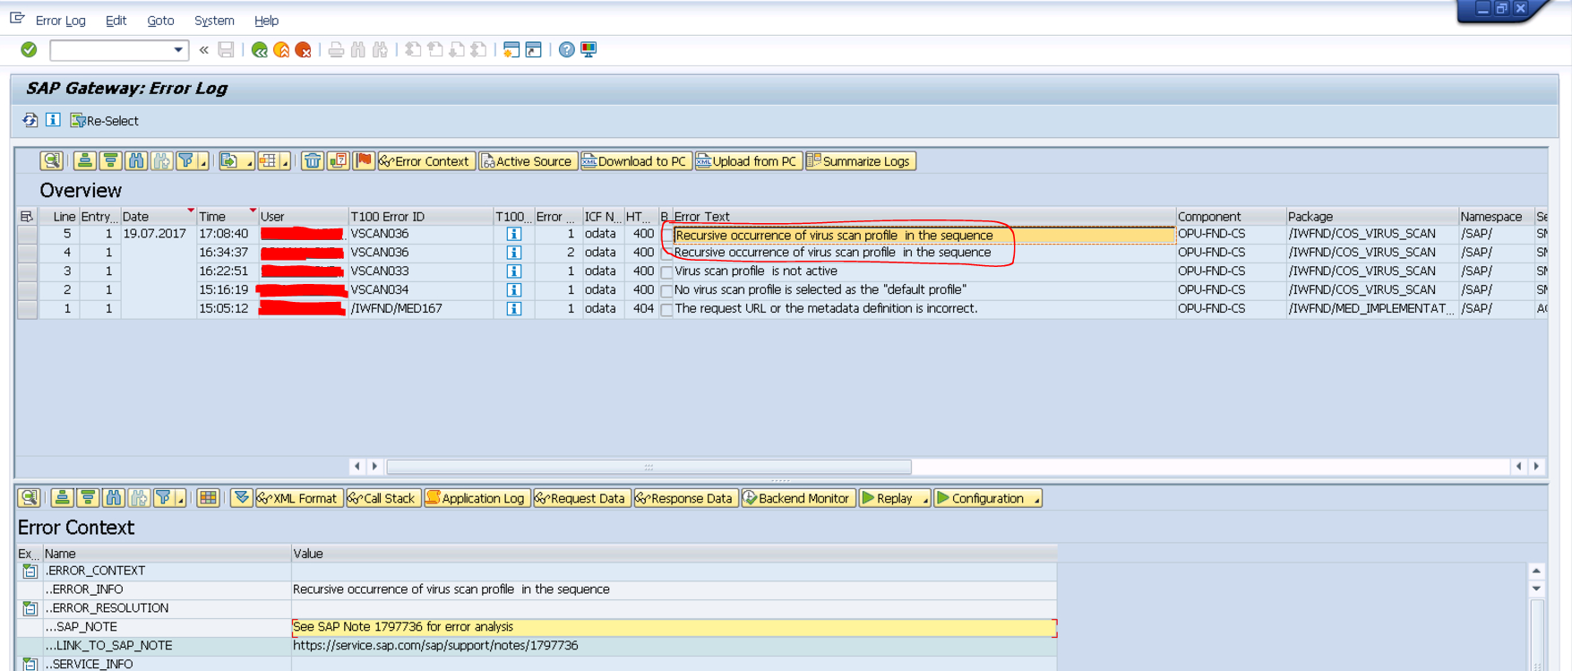Click the table grid icon in Error Context toolbar
Image resolution: width=1572 pixels, height=671 pixels.
(209, 498)
